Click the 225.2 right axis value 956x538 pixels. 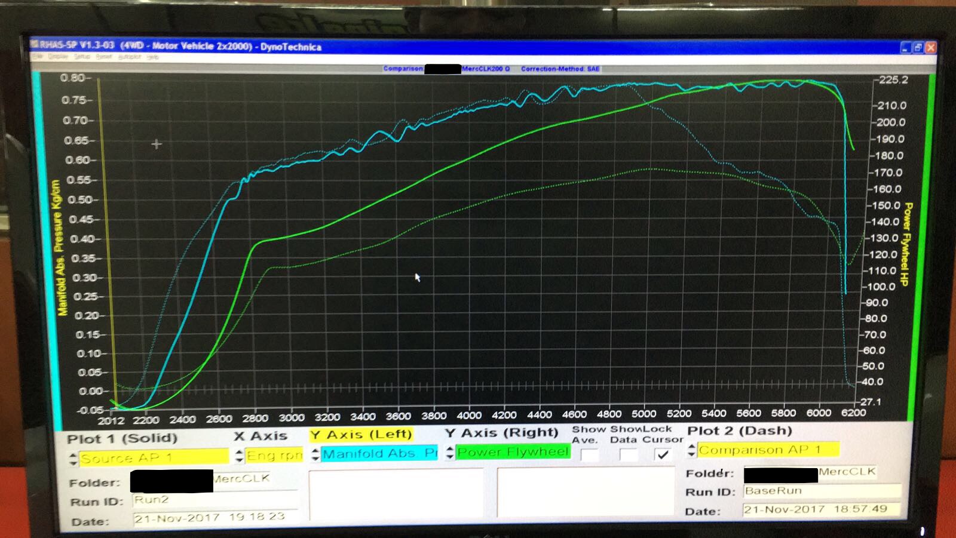[893, 80]
